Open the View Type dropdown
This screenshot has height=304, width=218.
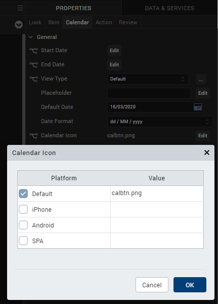[148, 79]
